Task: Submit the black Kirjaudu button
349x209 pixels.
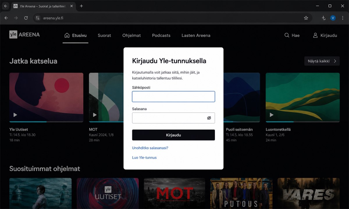Action: coord(174,135)
